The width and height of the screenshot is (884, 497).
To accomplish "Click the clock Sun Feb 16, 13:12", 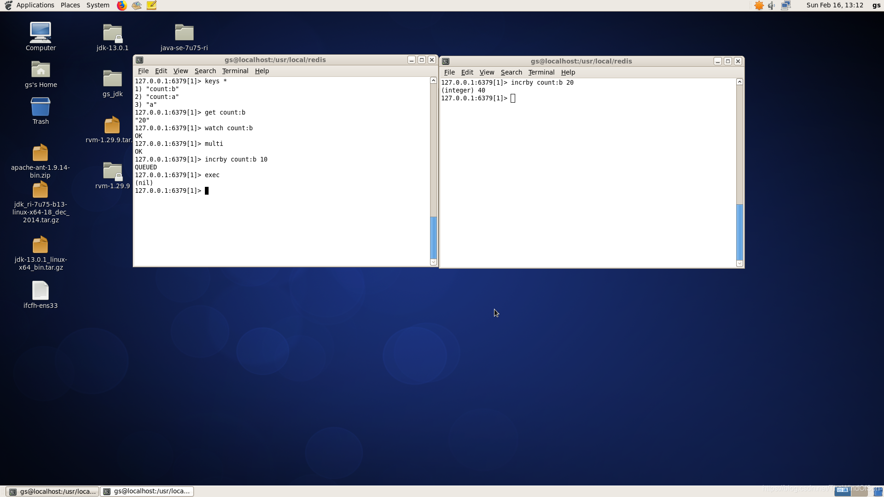I will tap(835, 5).
